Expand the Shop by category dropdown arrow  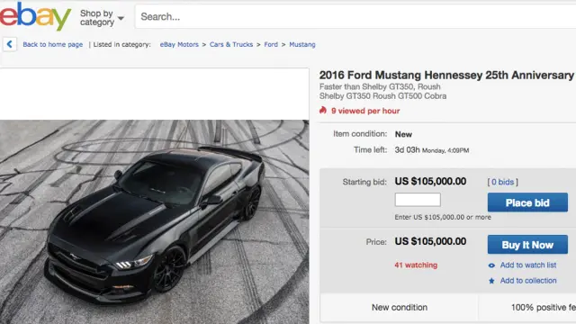pyautogui.click(x=121, y=18)
